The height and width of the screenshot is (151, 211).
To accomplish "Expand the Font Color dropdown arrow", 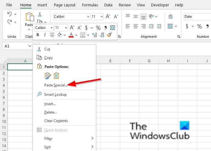I will coord(76,35).
